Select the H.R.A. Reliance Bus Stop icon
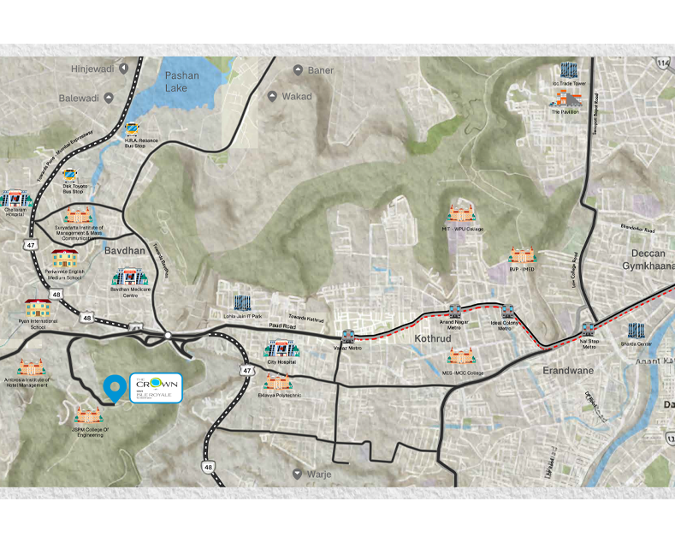Image resolution: width=675 pixels, height=543 pixels. coord(132,130)
